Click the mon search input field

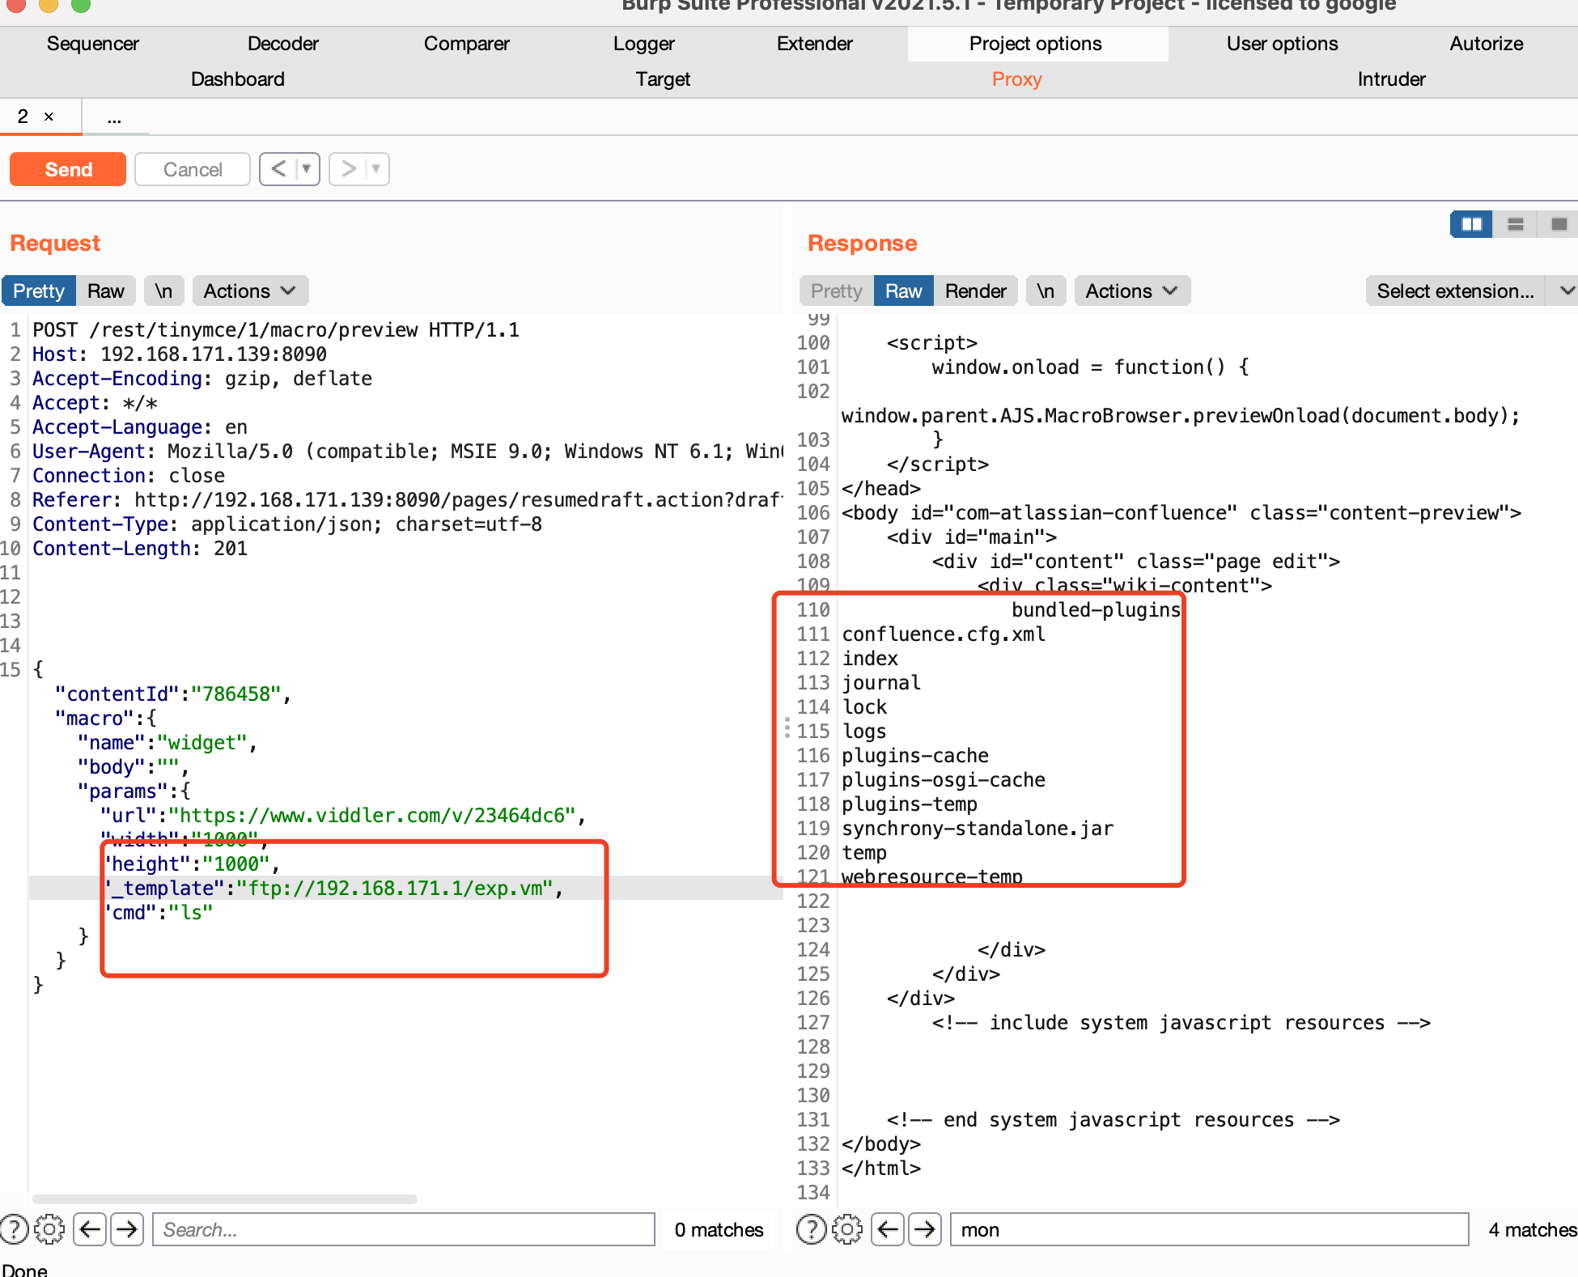point(1209,1229)
